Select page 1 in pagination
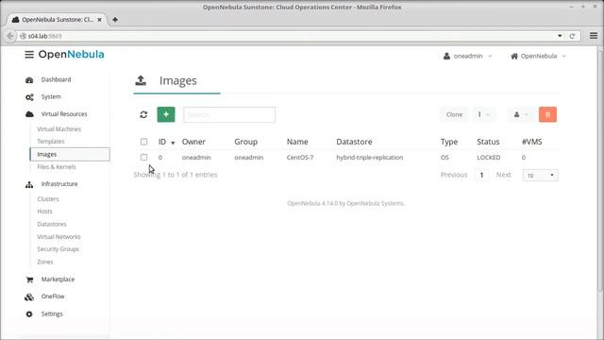 481,176
